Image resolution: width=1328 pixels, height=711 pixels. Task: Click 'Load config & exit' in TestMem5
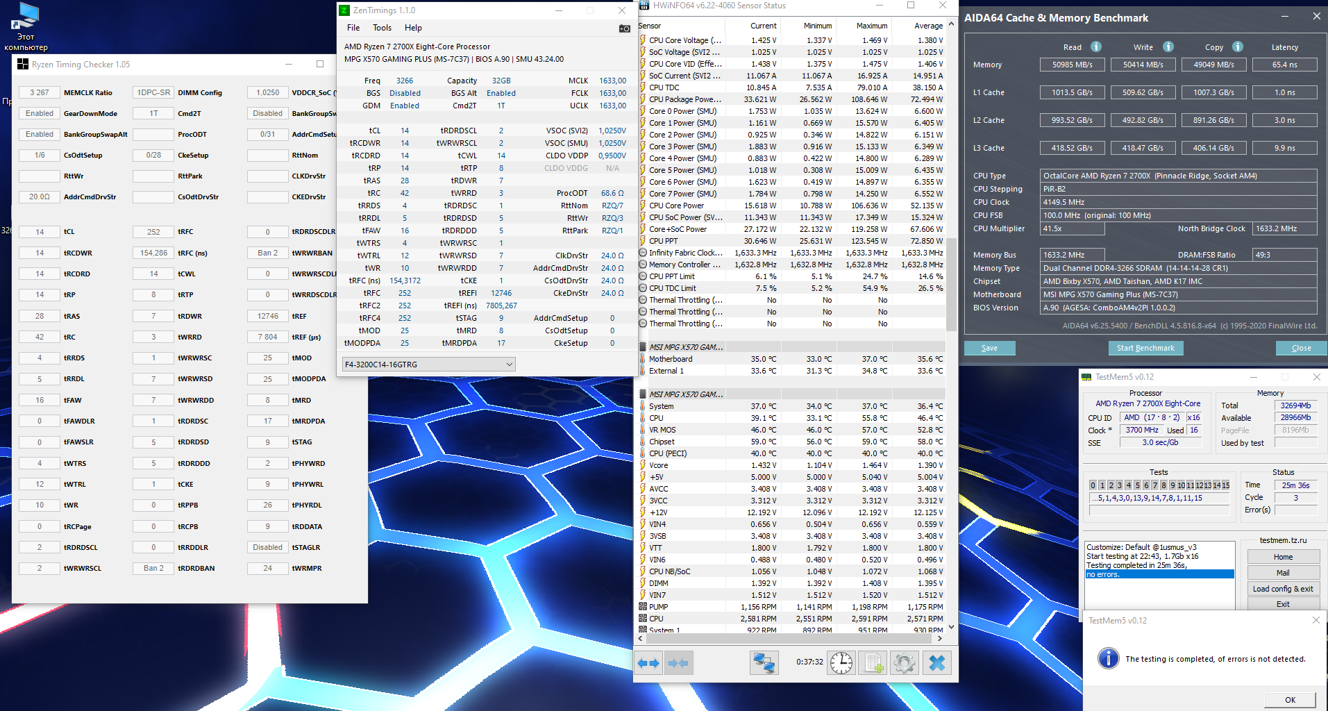coord(1283,589)
